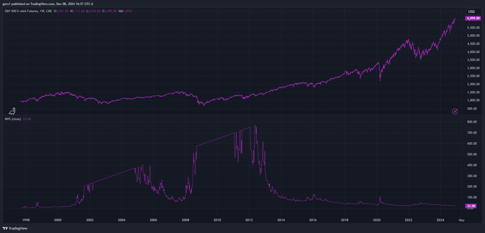Click the 2024 label on time axis
This screenshot has width=485, height=233.
click(440, 220)
